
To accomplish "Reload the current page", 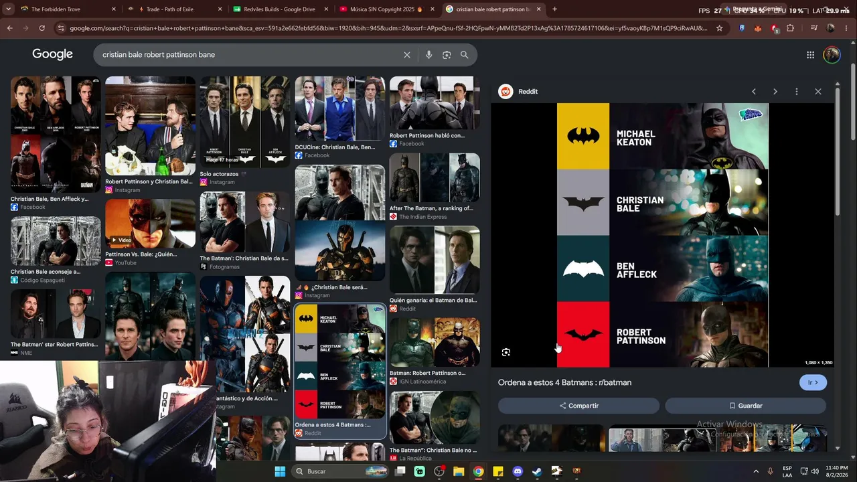I will coord(42,28).
